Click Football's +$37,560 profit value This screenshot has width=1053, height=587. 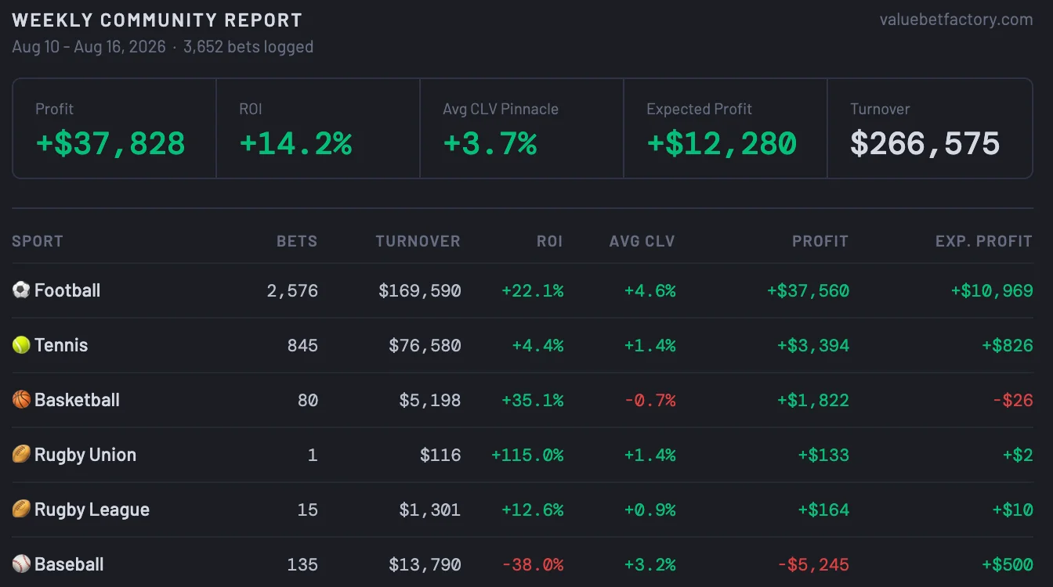pos(808,290)
